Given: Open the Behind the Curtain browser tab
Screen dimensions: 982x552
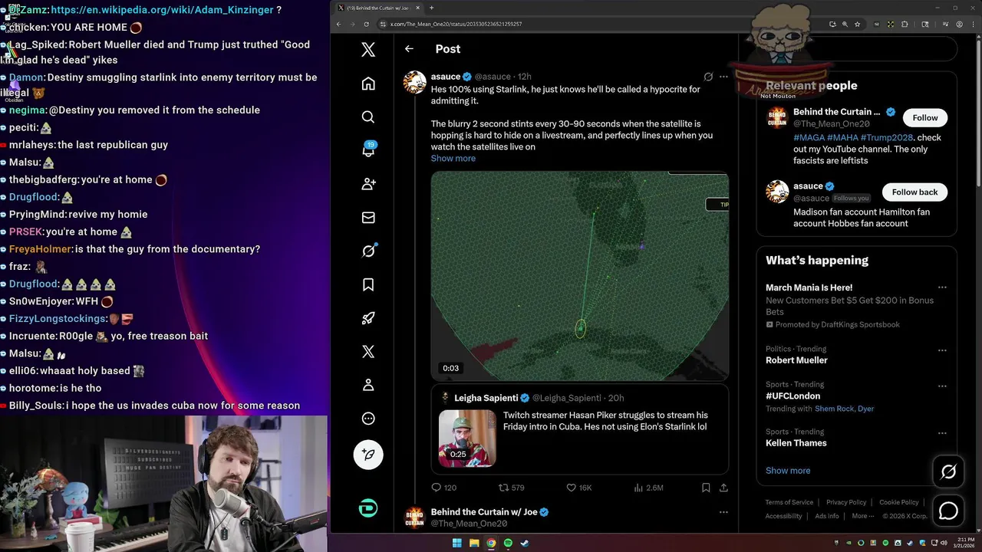Looking at the screenshot, I should pyautogui.click(x=380, y=8).
